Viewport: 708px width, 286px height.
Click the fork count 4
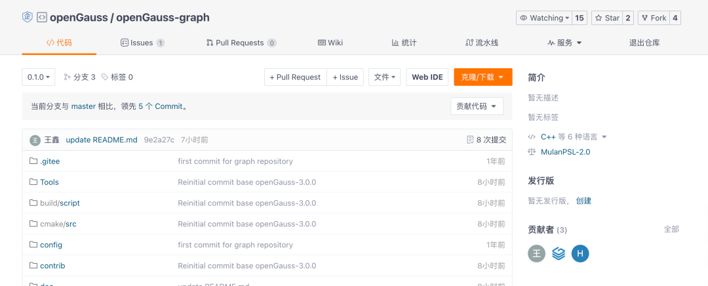point(675,18)
